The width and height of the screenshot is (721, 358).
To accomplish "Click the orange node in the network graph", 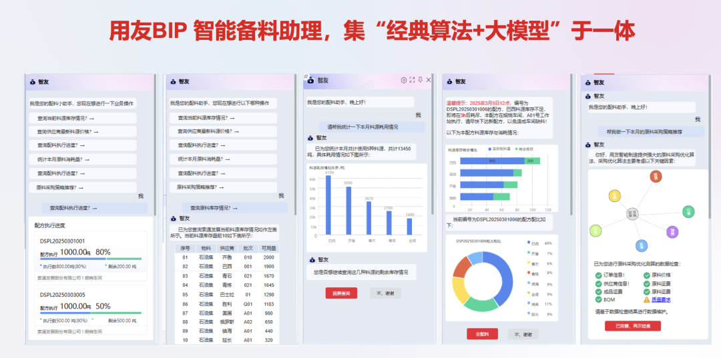I will [x=655, y=177].
